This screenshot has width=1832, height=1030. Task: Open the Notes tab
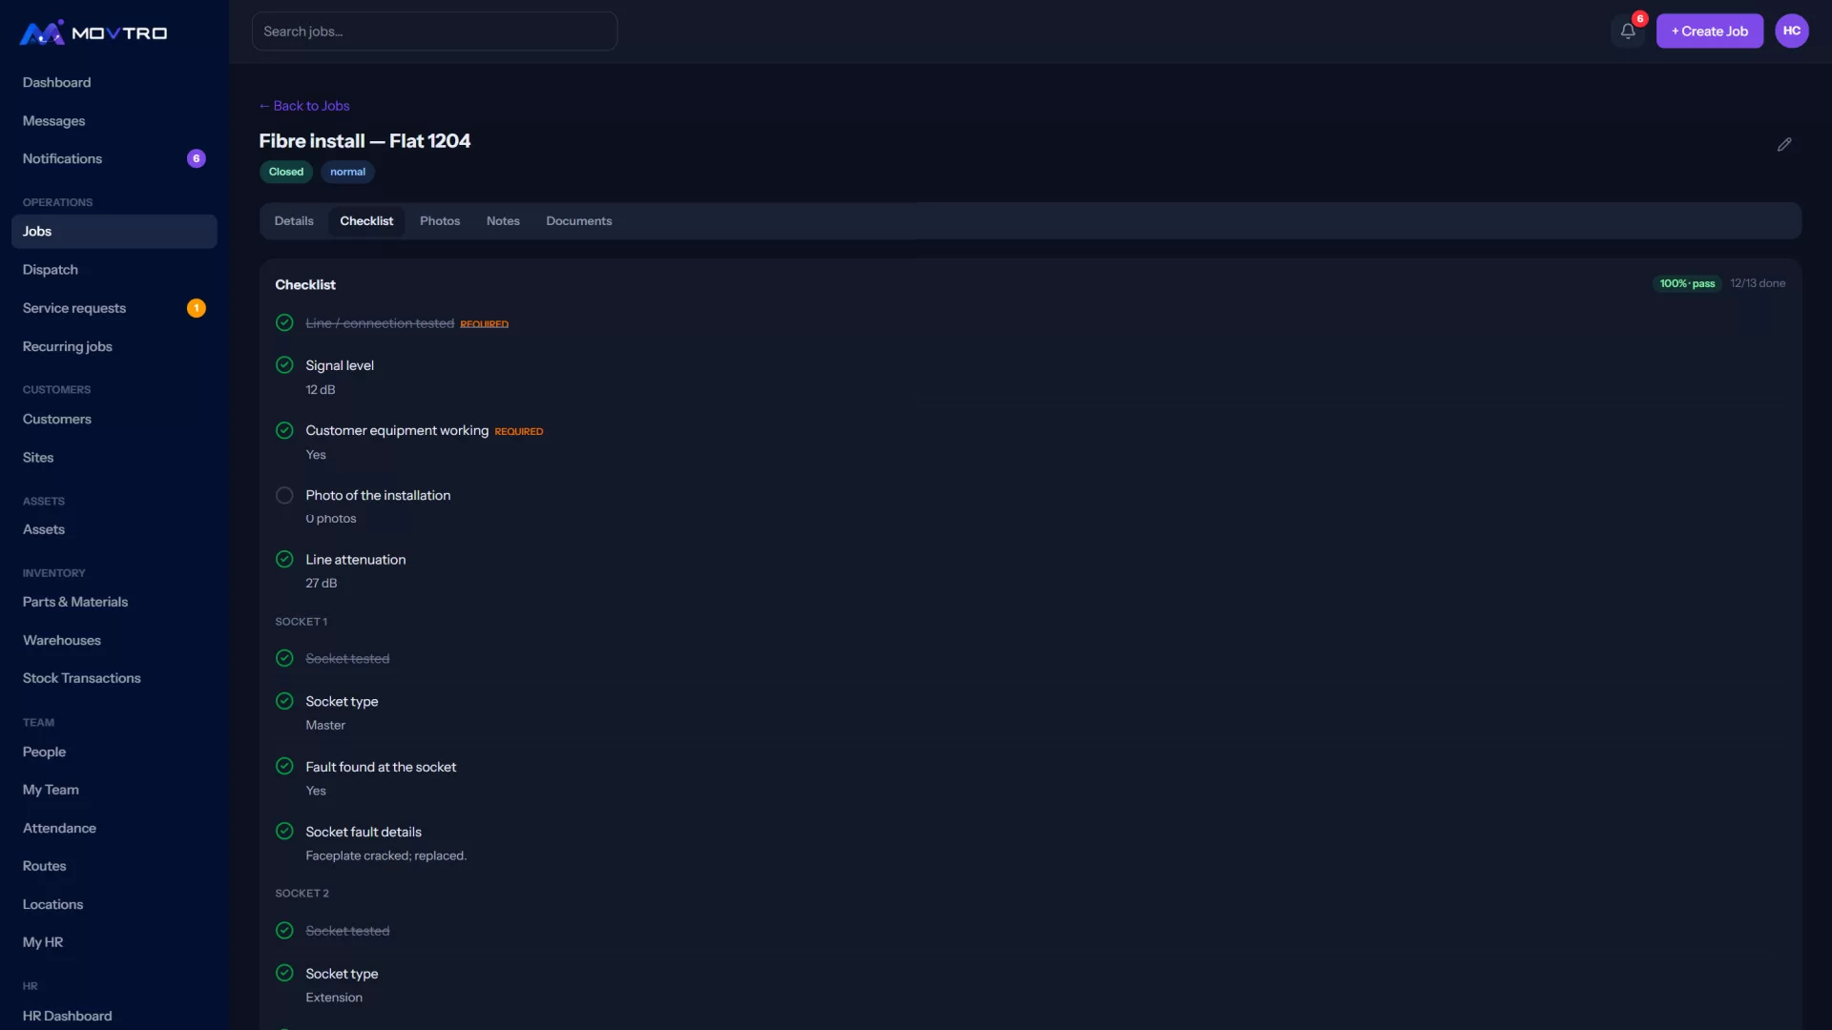pyautogui.click(x=503, y=220)
